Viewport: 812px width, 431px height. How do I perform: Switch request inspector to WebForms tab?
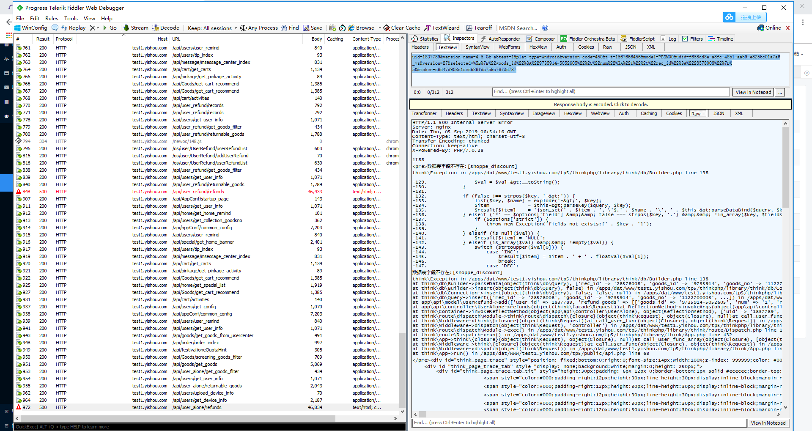(x=509, y=47)
